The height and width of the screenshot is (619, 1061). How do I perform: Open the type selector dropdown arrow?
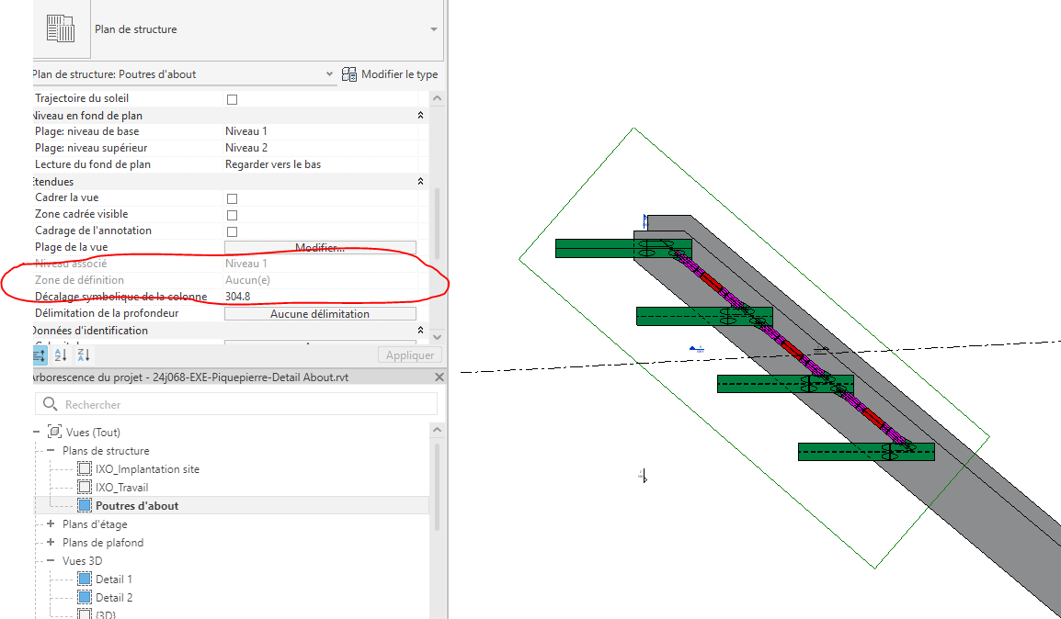(x=328, y=74)
